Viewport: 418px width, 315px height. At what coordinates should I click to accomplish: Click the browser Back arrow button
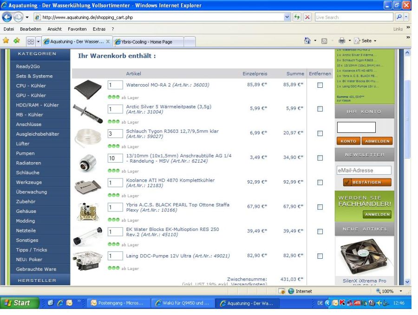tap(7, 17)
